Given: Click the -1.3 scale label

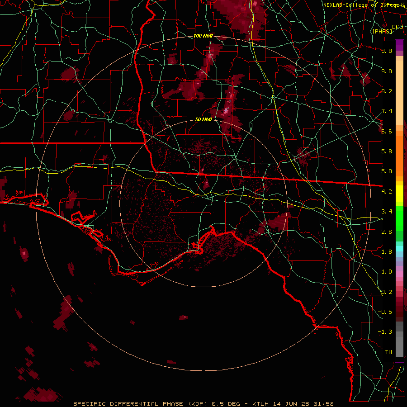Looking at the screenshot, I should [385, 332].
